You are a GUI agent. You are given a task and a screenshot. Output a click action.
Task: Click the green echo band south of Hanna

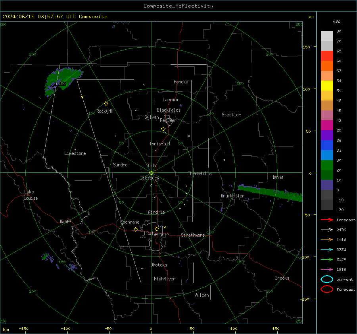(270, 193)
